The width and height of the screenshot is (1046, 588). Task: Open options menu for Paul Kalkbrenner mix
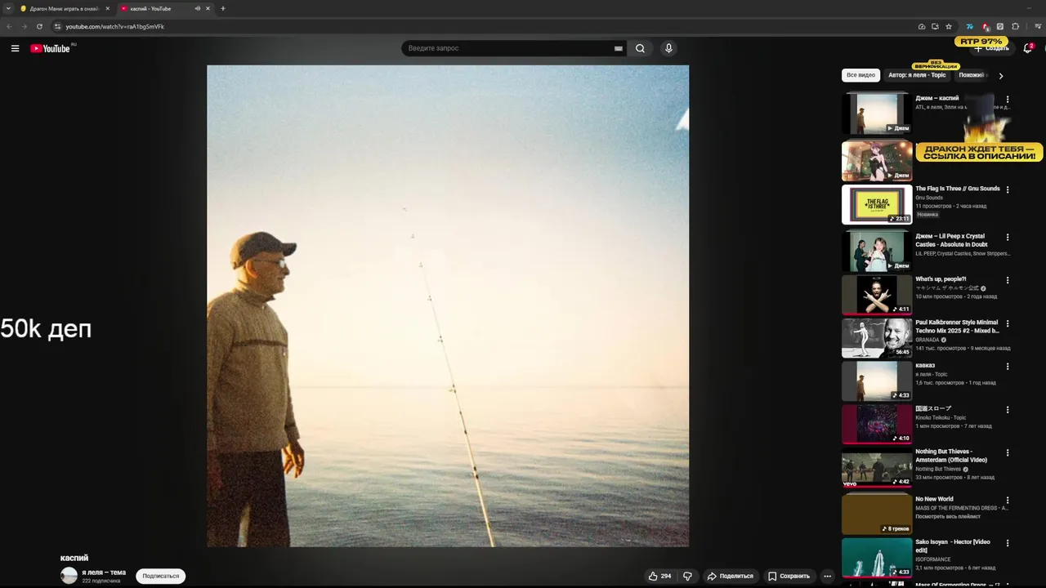(1008, 323)
